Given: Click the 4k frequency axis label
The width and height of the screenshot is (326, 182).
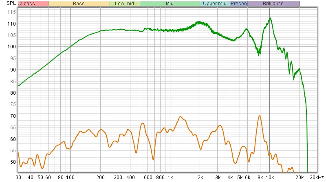Looking at the screenshot, I should (x=230, y=178).
